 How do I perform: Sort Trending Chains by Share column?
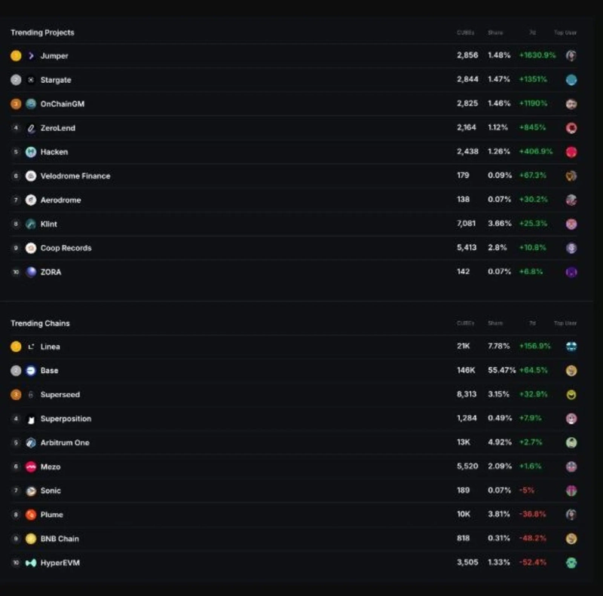pyautogui.click(x=495, y=323)
